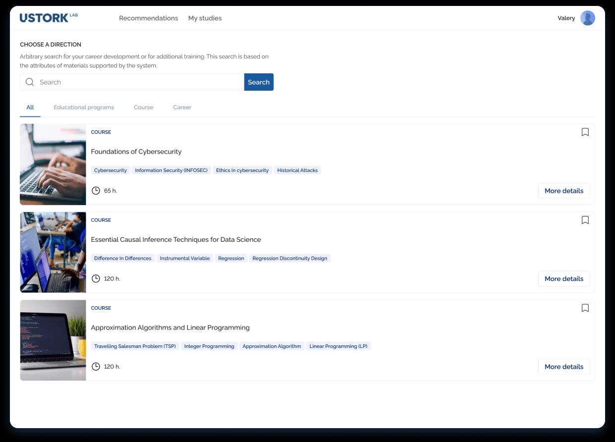
Task: Go to My studies
Action: click(x=205, y=18)
